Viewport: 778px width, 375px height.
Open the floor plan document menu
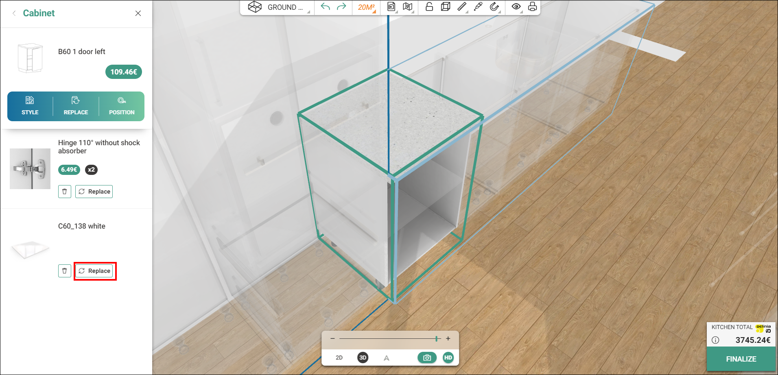tap(391, 7)
